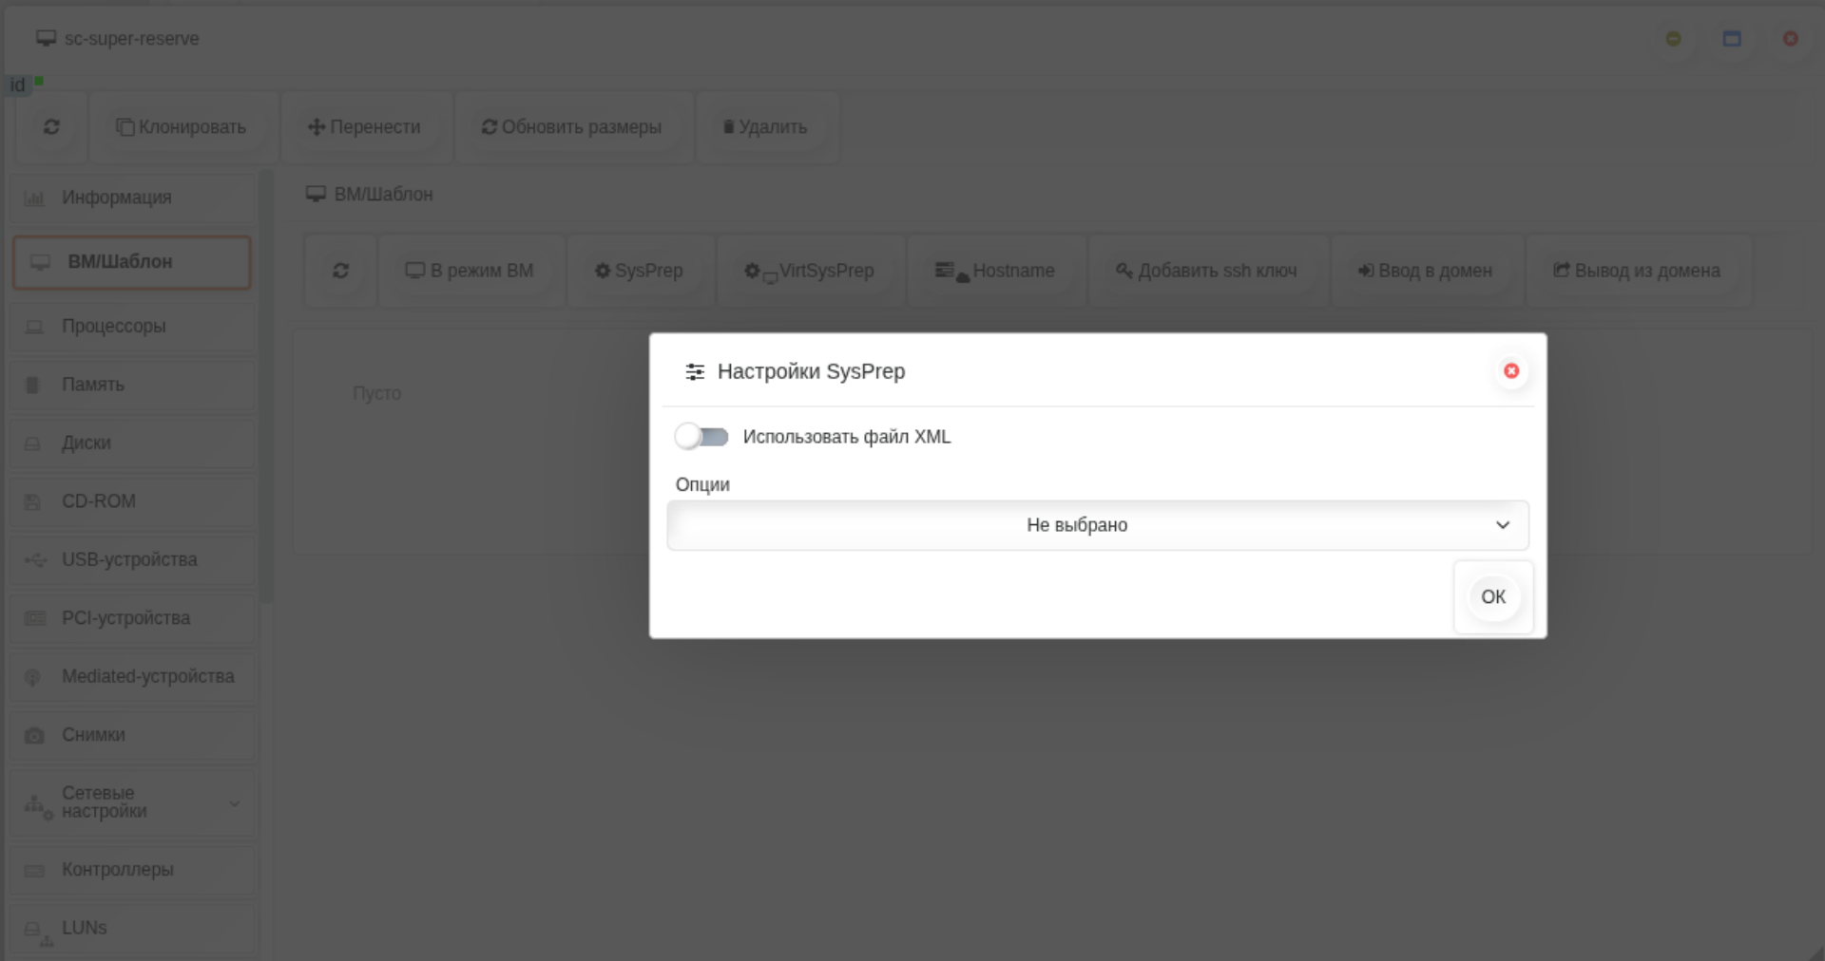
Task: Close the Настройки SysPrep dialog
Action: point(1511,370)
